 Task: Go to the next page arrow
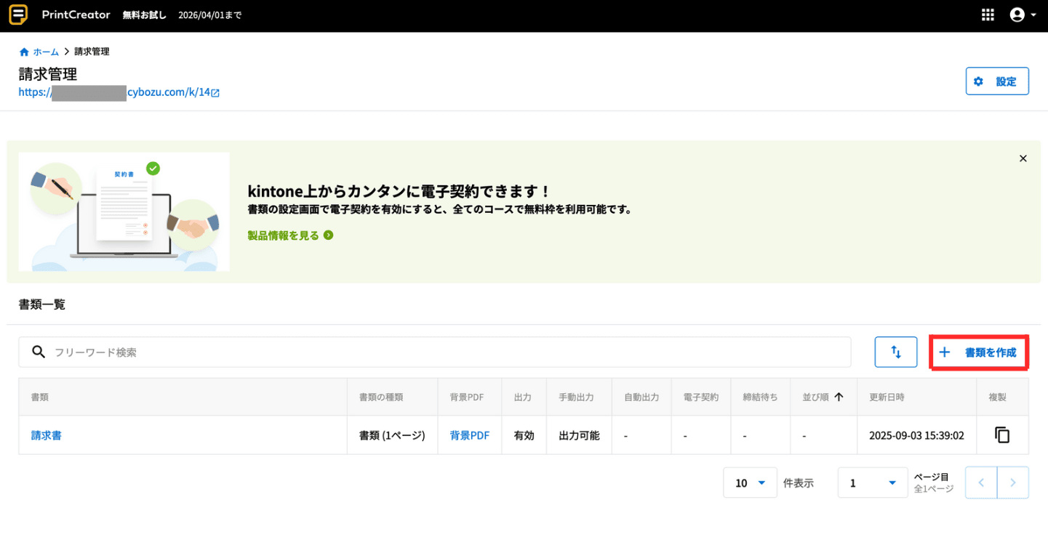1013,483
